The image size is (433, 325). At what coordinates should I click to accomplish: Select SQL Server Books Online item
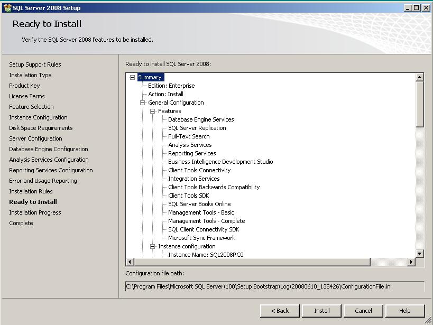point(199,204)
